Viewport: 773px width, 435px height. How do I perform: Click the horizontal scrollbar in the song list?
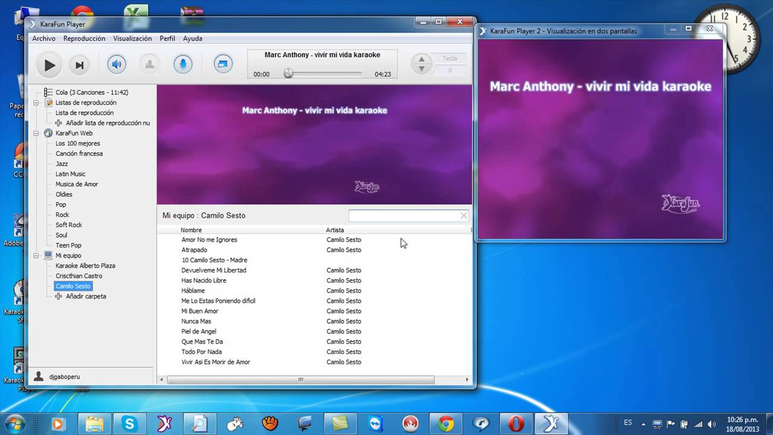click(300, 380)
